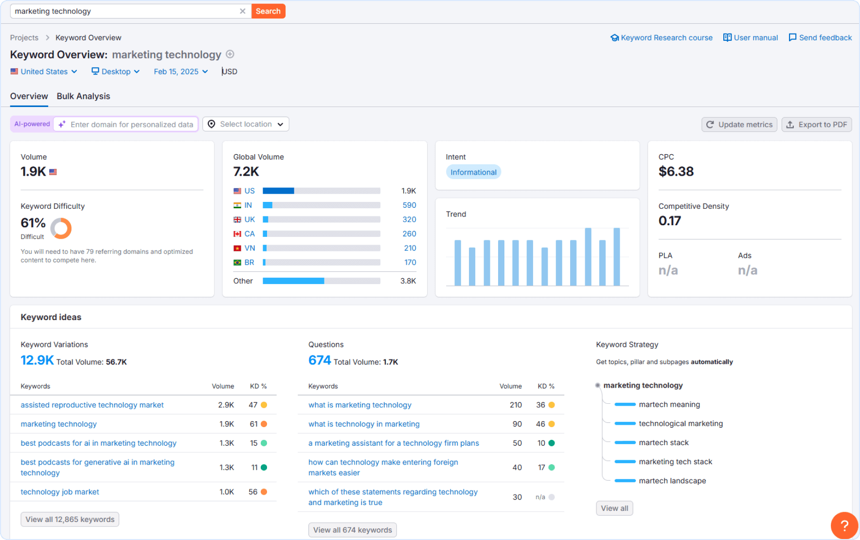Select the US country link in Global Volume

click(x=250, y=191)
